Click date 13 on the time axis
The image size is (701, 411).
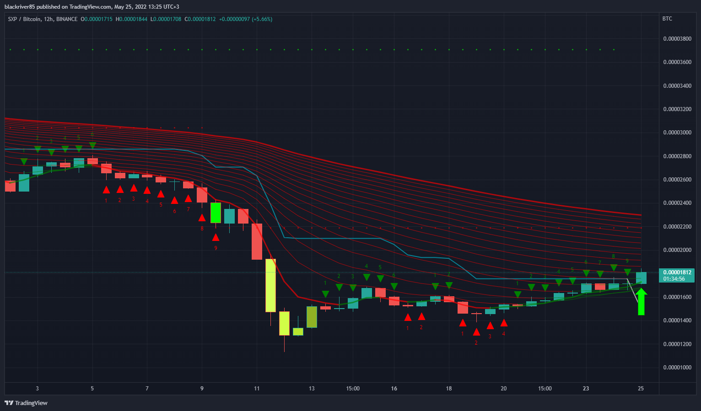pyautogui.click(x=312, y=389)
